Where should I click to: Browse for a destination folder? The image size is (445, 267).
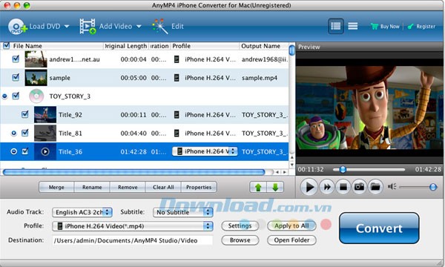pyautogui.click(x=240, y=240)
